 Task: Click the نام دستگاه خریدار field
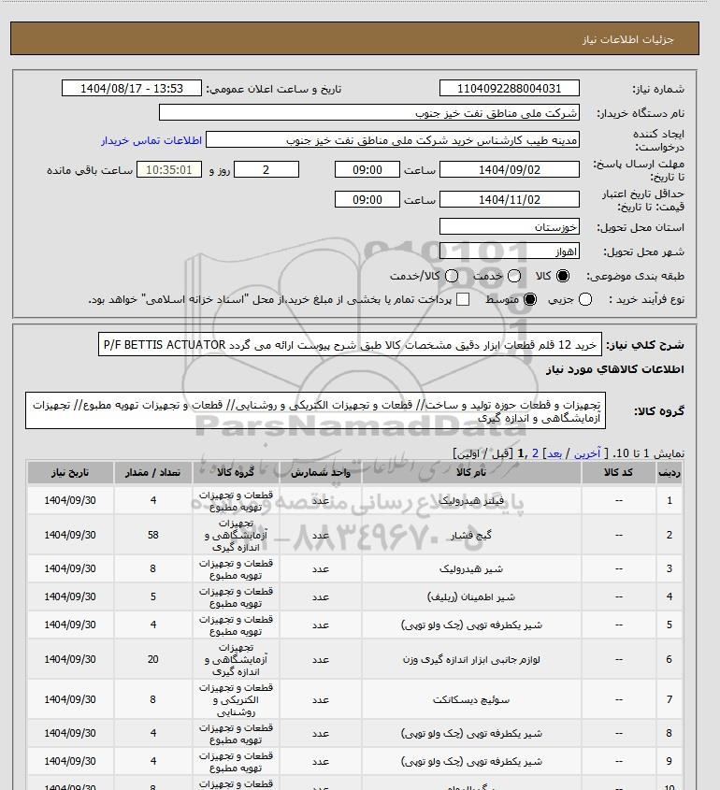pos(368,112)
